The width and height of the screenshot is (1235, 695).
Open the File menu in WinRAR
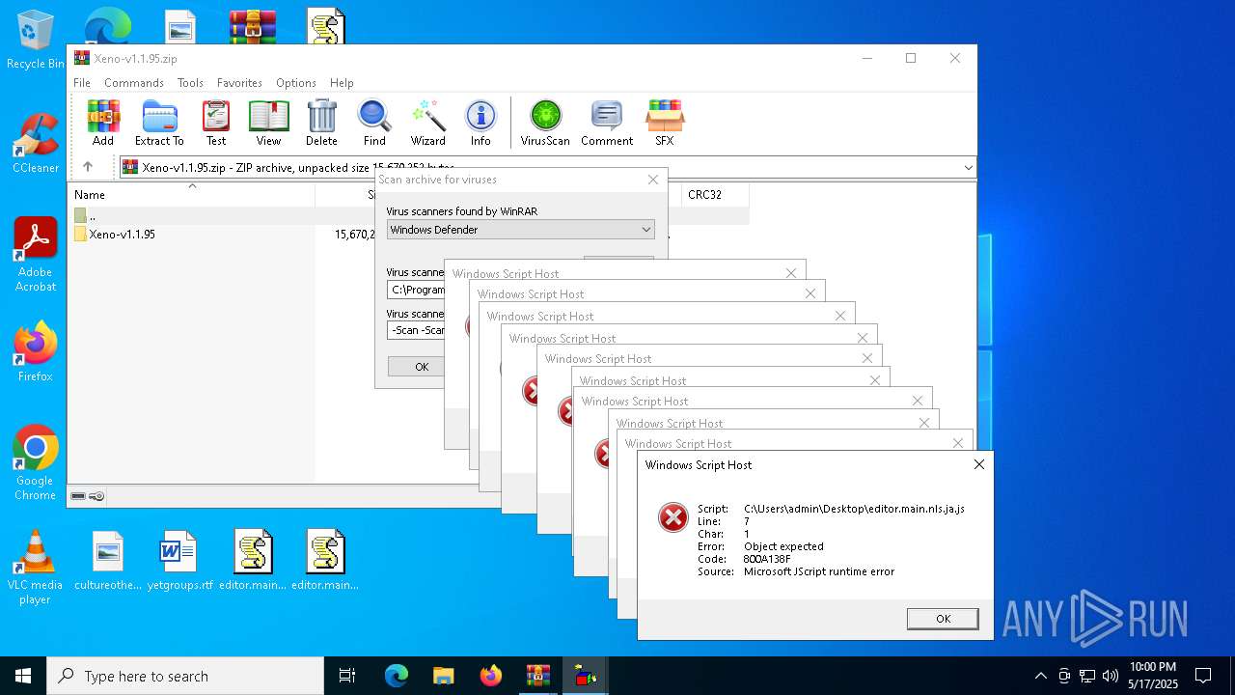tap(82, 83)
